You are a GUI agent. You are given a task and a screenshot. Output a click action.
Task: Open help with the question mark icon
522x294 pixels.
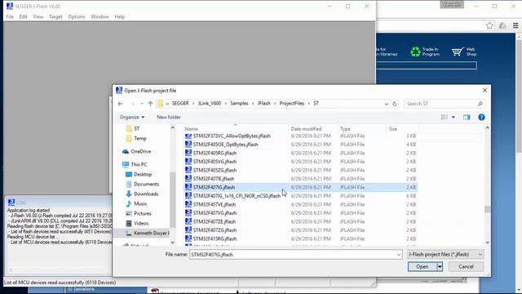point(481,118)
